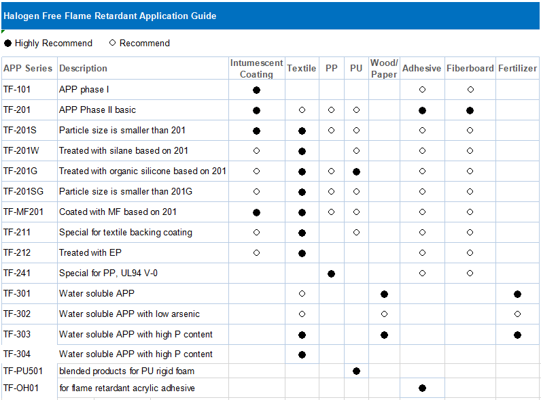This screenshot has width=541, height=400.
Task: Select TF-304 filled dot under Textile
Action: [302, 354]
